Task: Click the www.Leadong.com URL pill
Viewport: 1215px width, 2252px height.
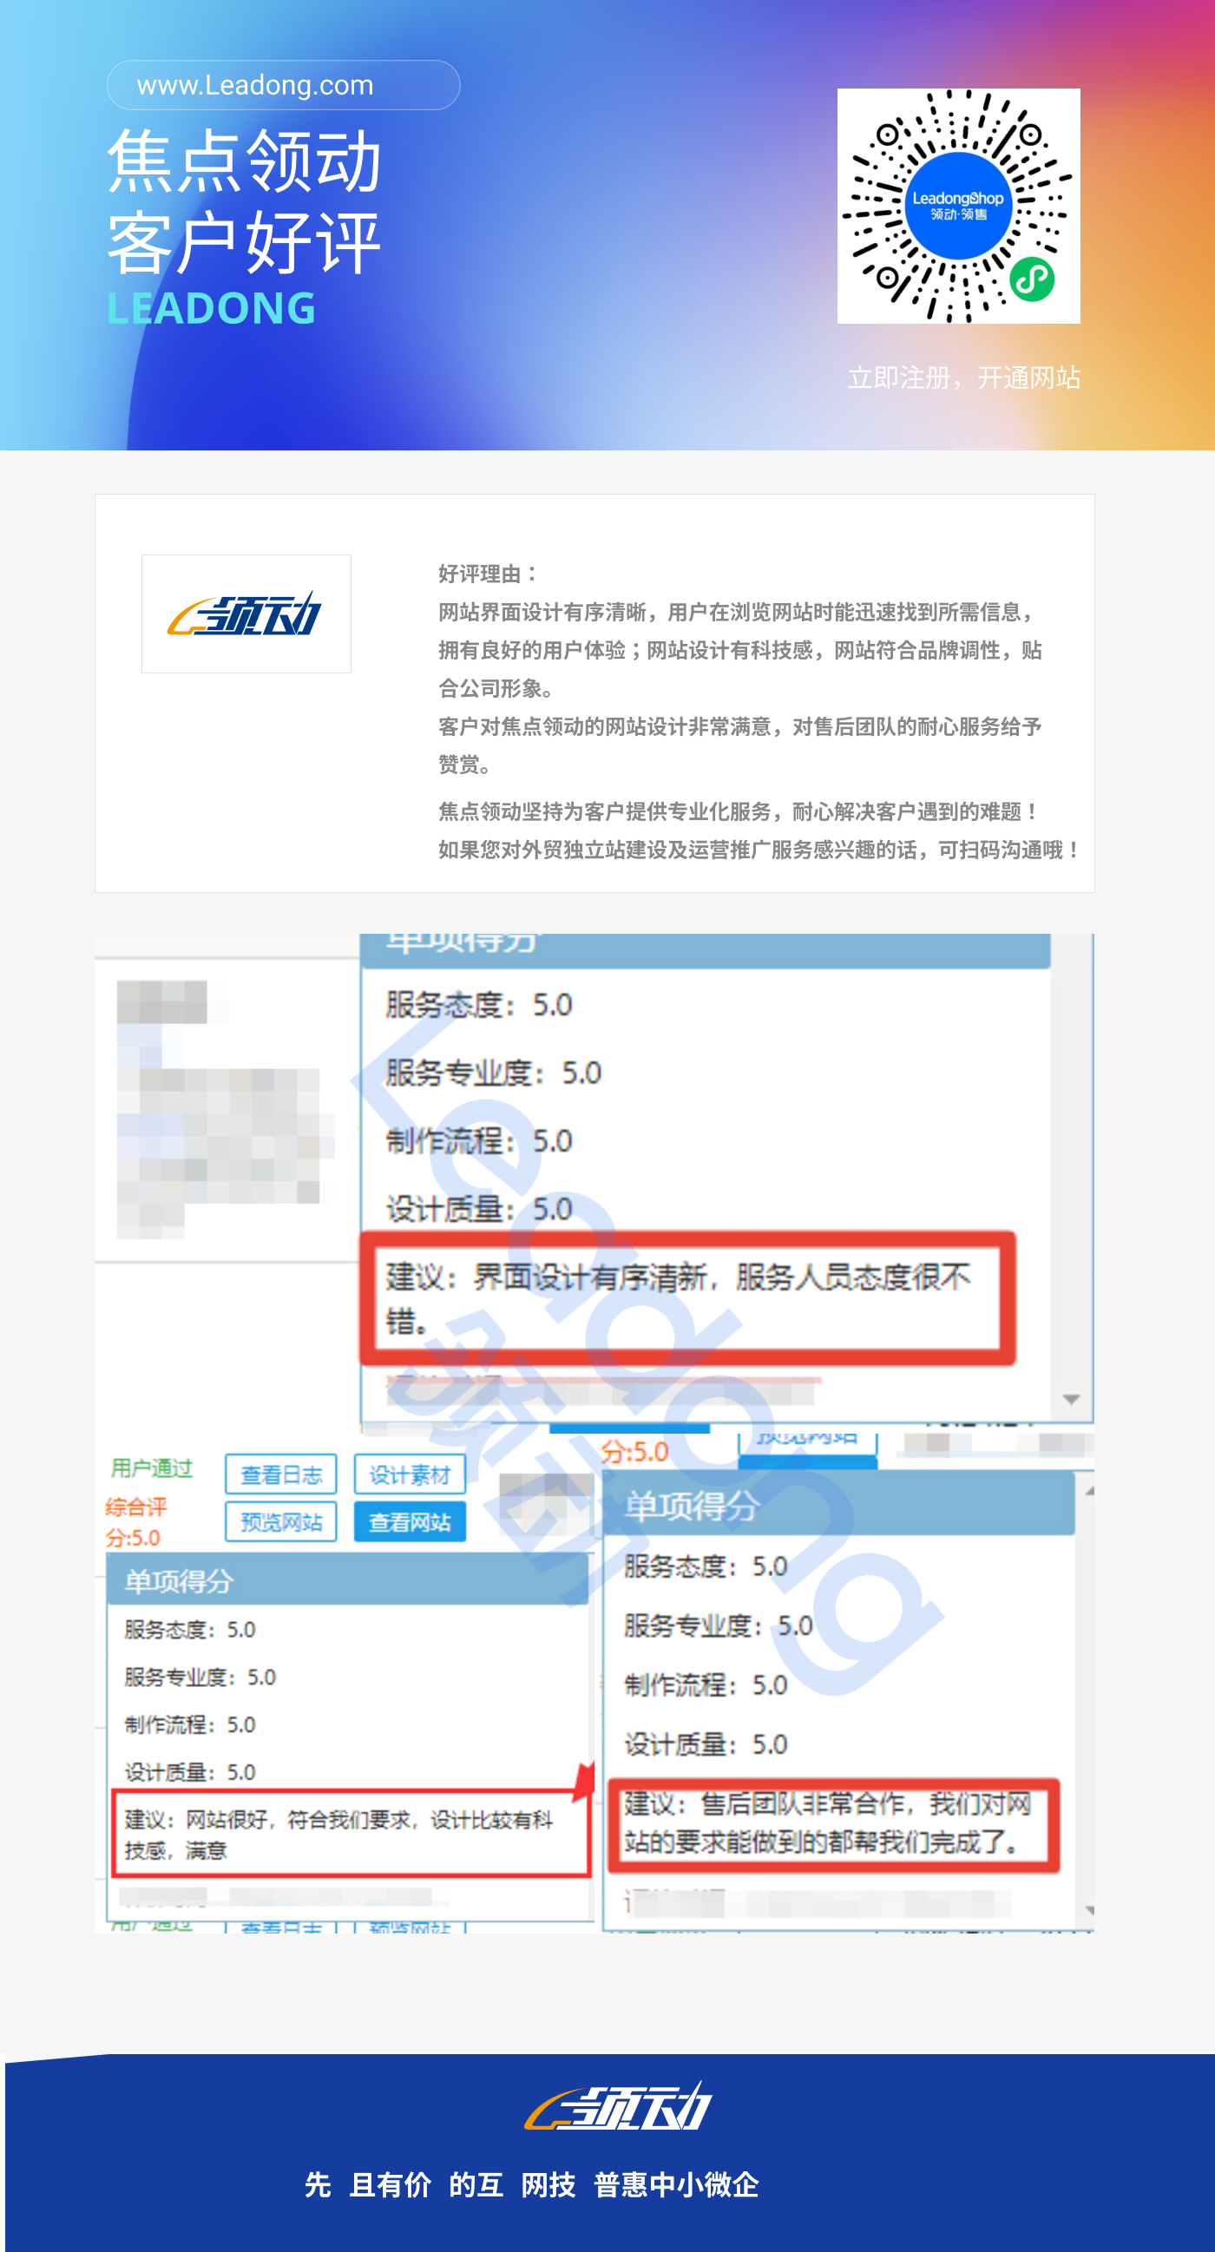Action: [283, 85]
